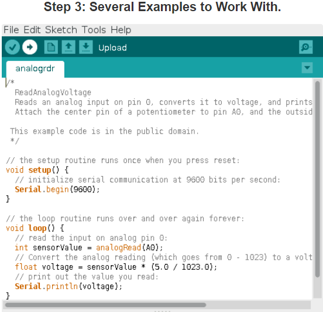Create a new sketch with New icon
Screen dimensions: 323x312
pyautogui.click(x=51, y=47)
